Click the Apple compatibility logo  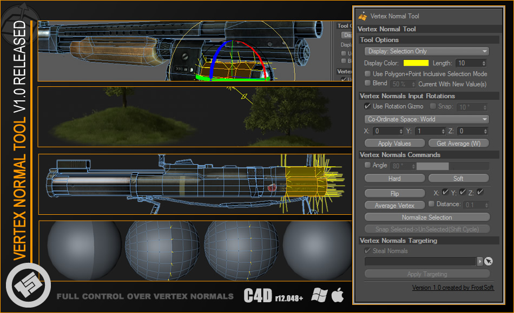point(337,296)
